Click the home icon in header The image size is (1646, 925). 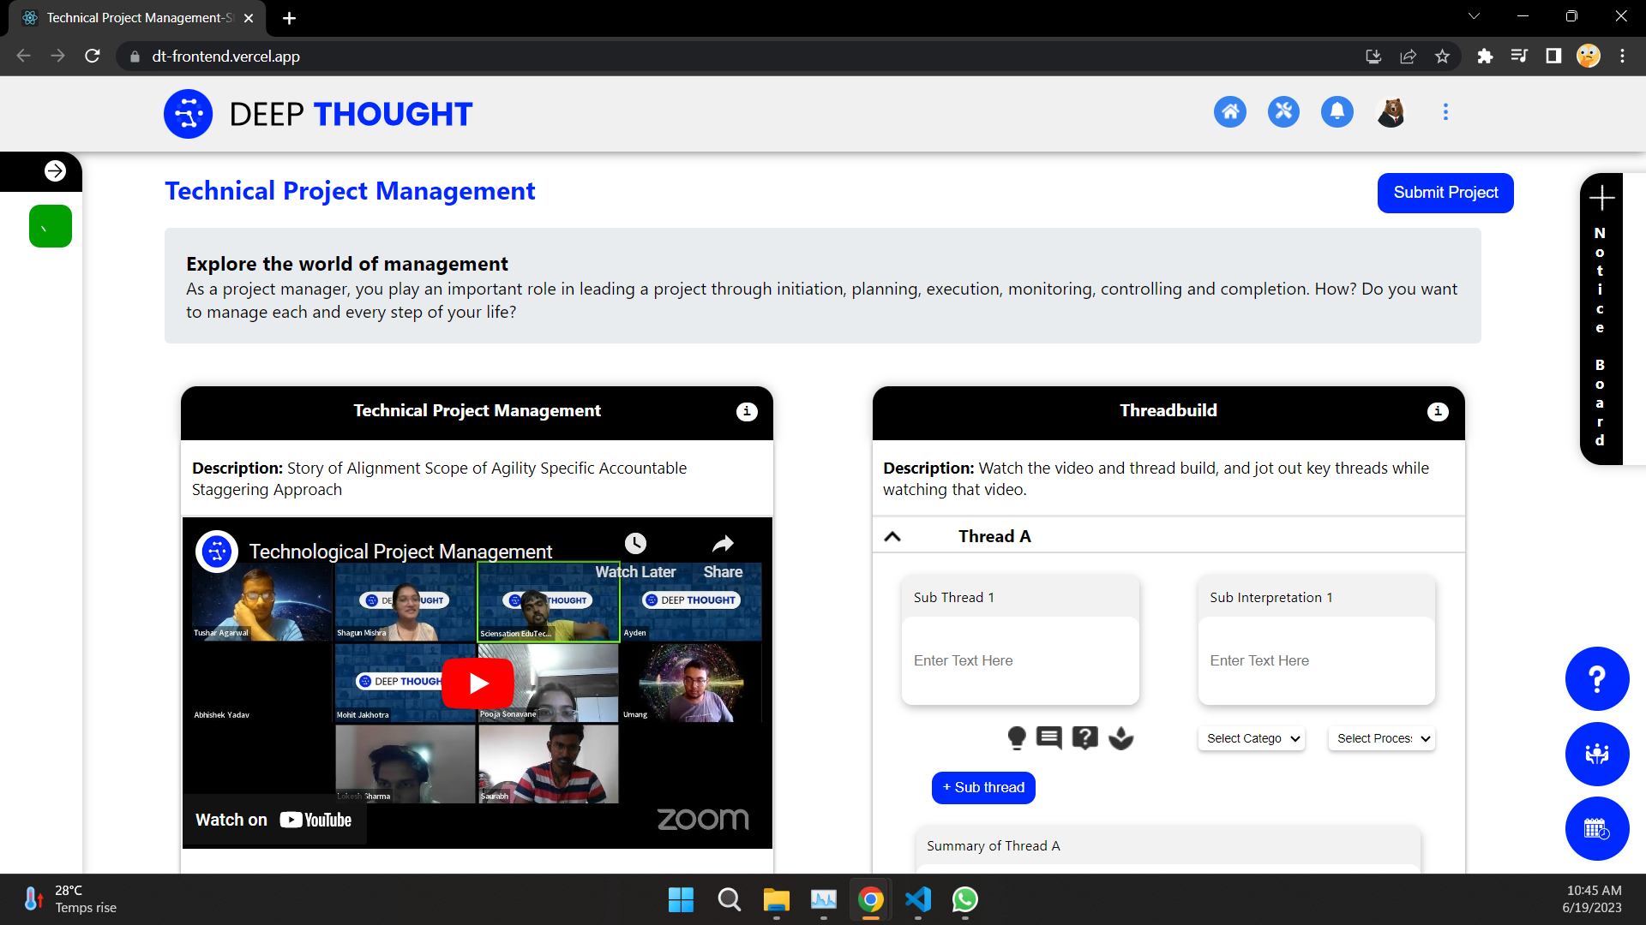[1230, 112]
